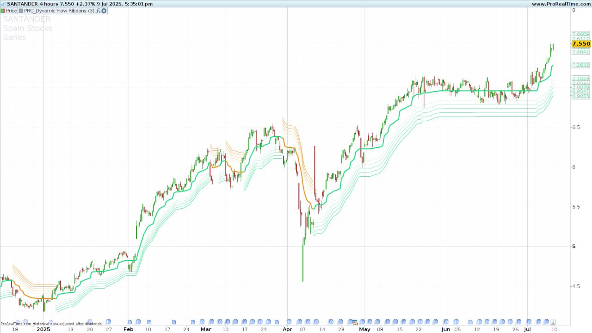Click the current price tag 7.550
Viewport: 592px width, 333px height.
coord(581,44)
